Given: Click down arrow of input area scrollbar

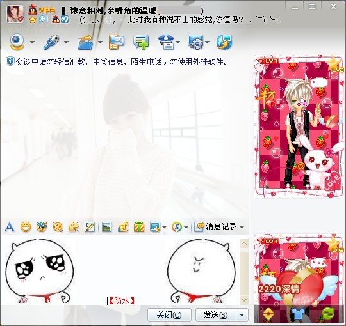Looking at the screenshot, I should (244, 300).
